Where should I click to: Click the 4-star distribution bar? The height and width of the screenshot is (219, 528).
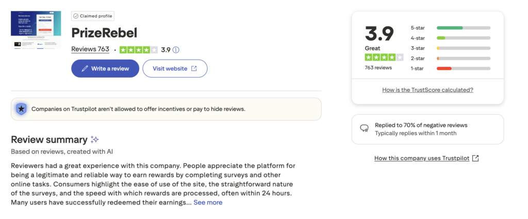pos(464,38)
